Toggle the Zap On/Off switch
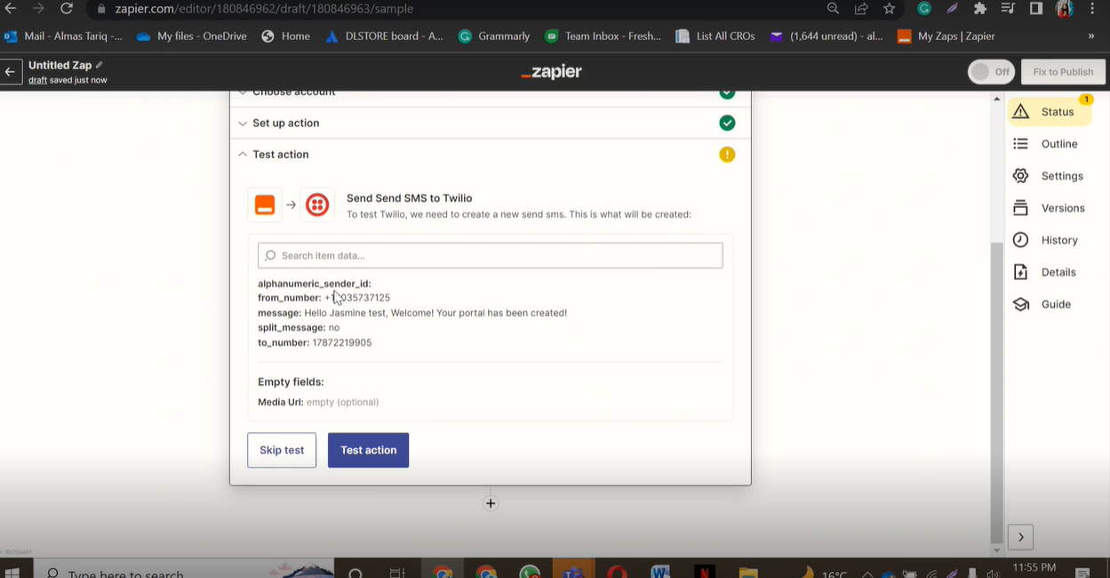 click(x=991, y=72)
